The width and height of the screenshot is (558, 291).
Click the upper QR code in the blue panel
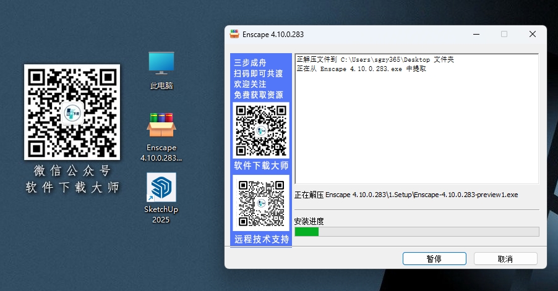pos(261,130)
